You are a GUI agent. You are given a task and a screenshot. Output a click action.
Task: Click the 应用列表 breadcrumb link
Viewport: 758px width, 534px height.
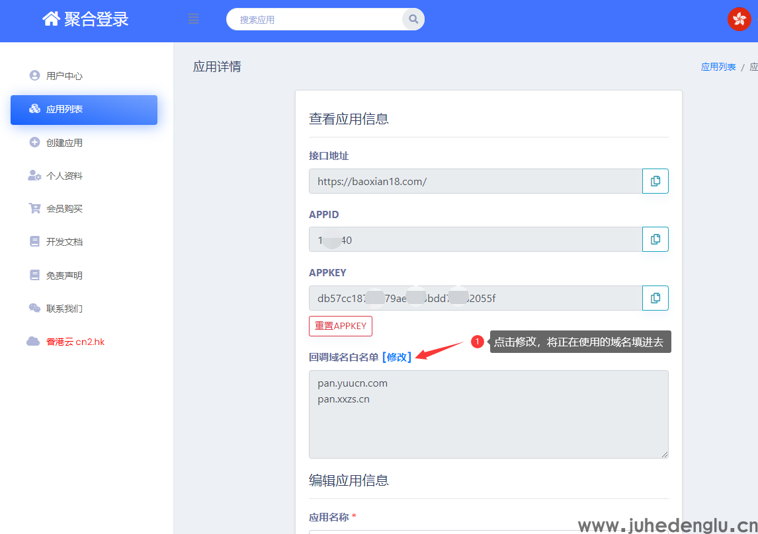[x=718, y=66]
